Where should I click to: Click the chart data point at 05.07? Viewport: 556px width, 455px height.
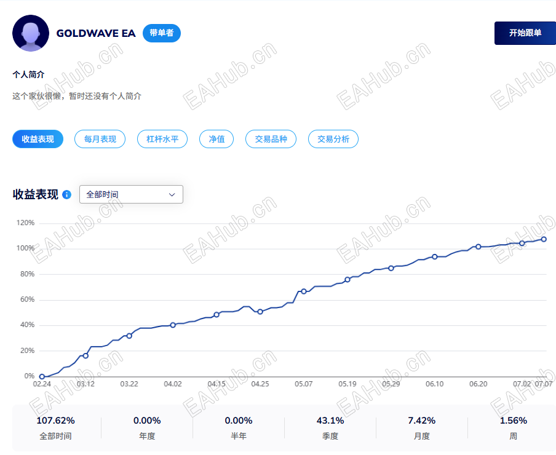click(304, 291)
